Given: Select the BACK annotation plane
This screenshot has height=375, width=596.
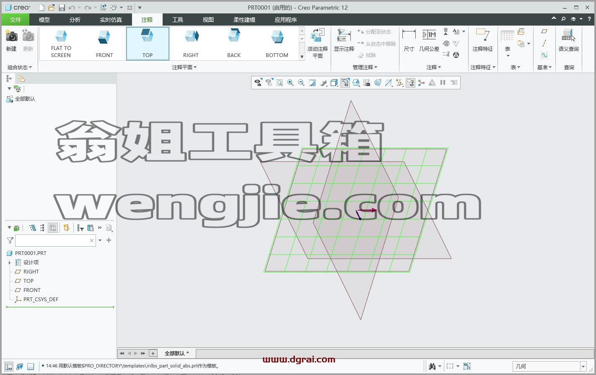Looking at the screenshot, I should click(x=234, y=44).
